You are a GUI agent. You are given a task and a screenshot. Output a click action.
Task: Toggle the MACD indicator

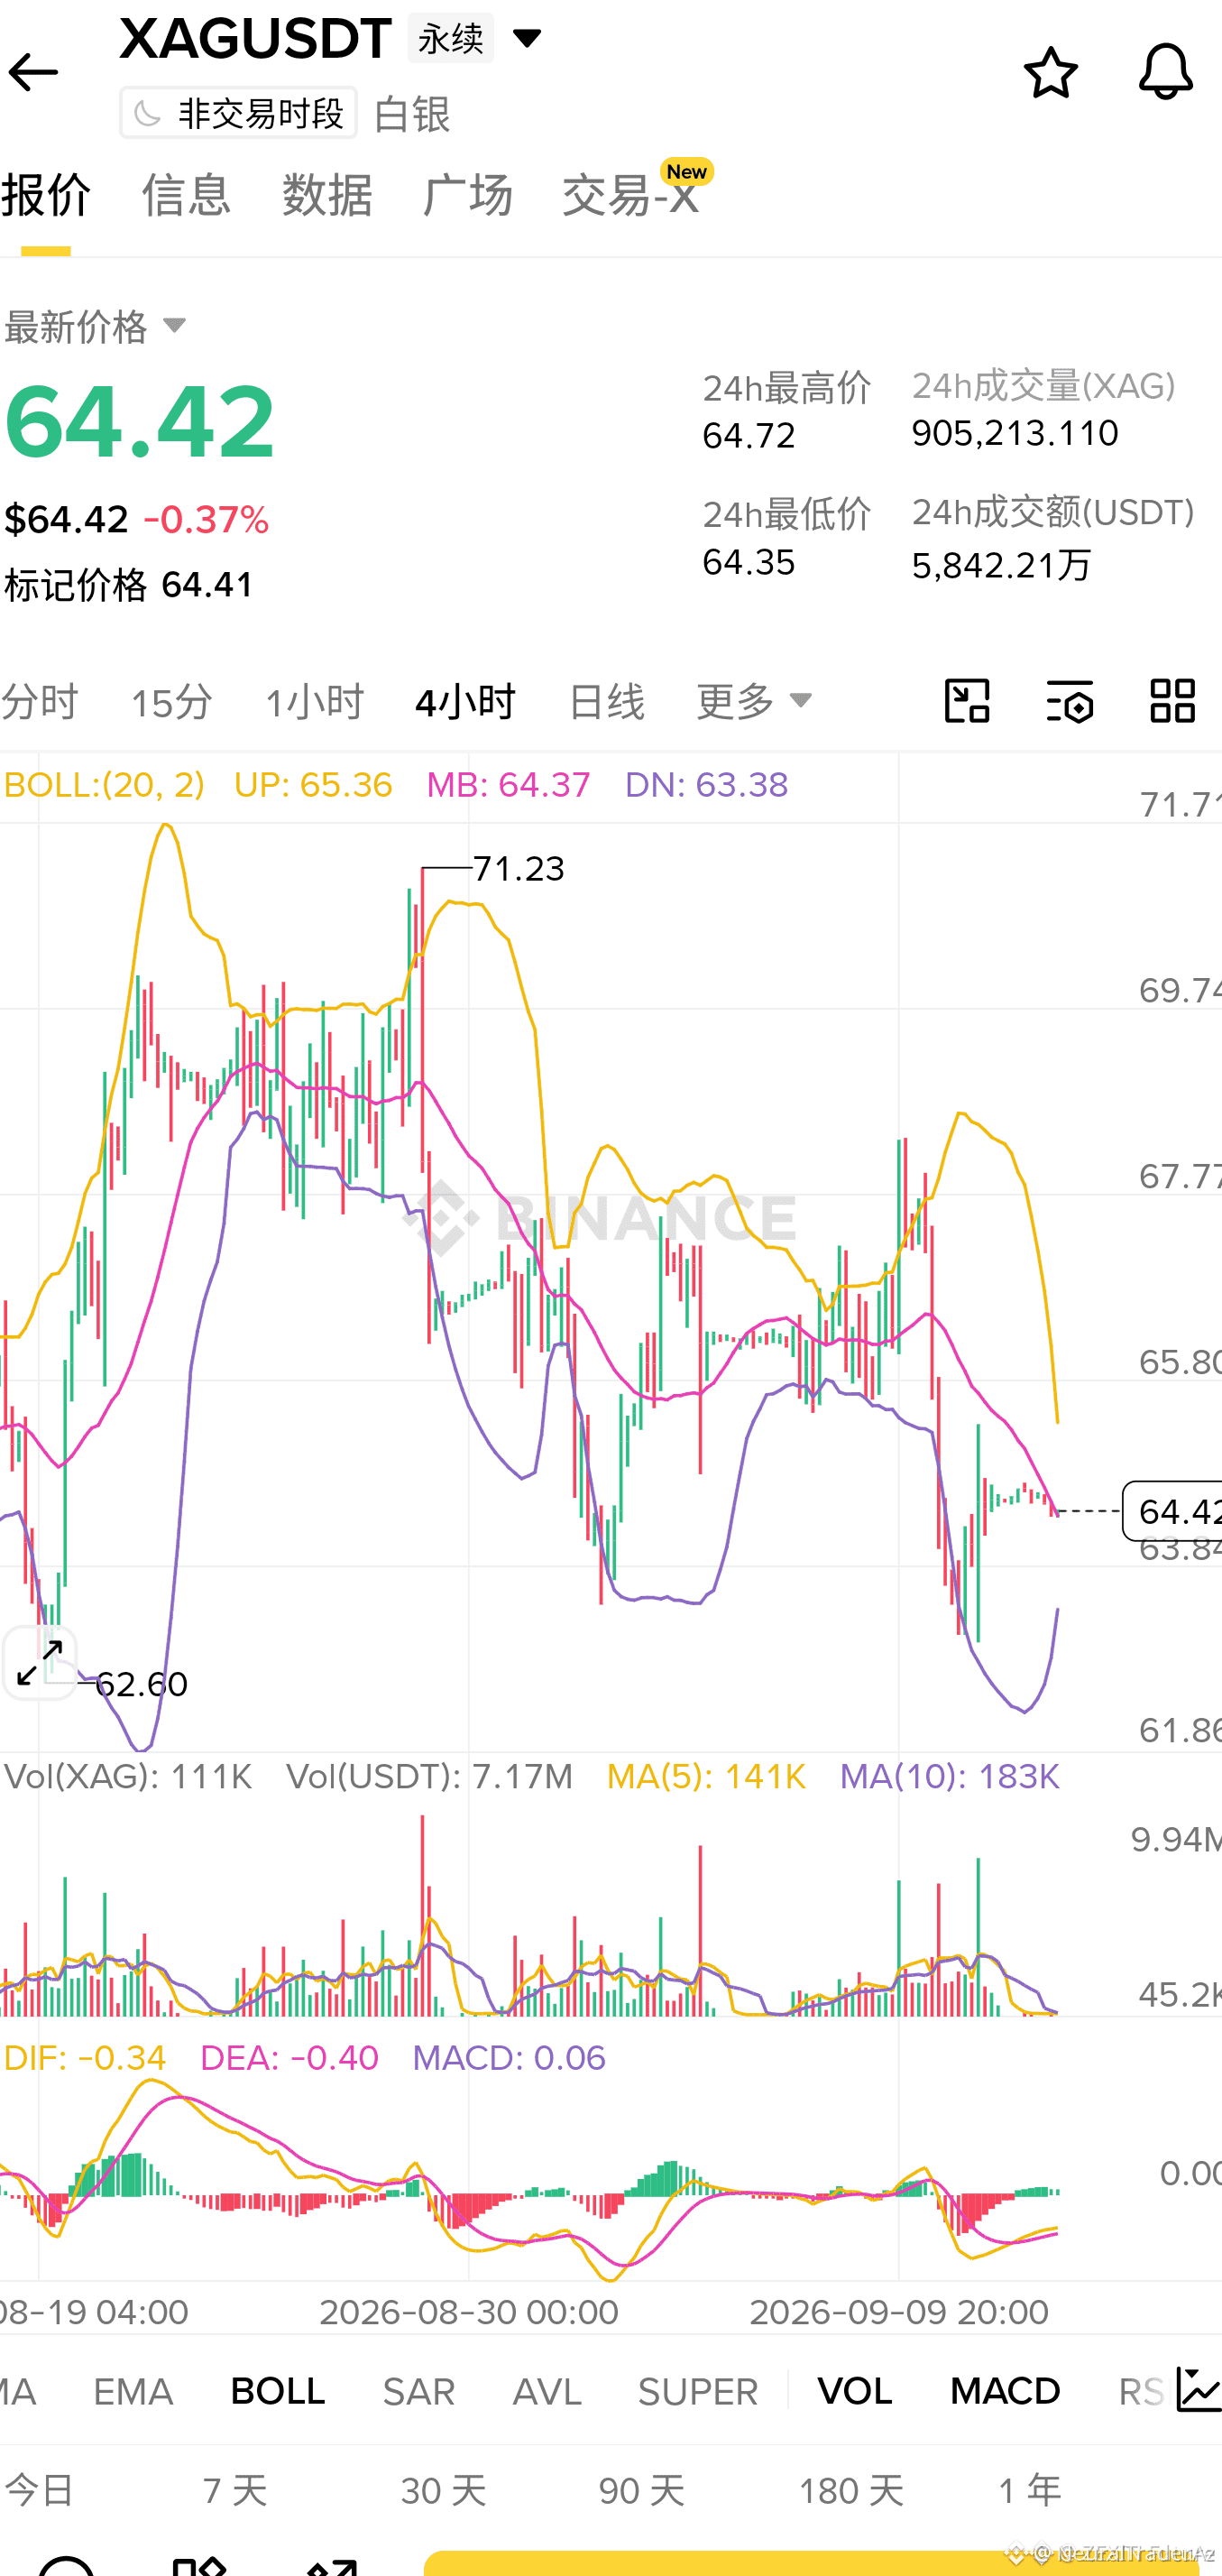pos(1004,2391)
